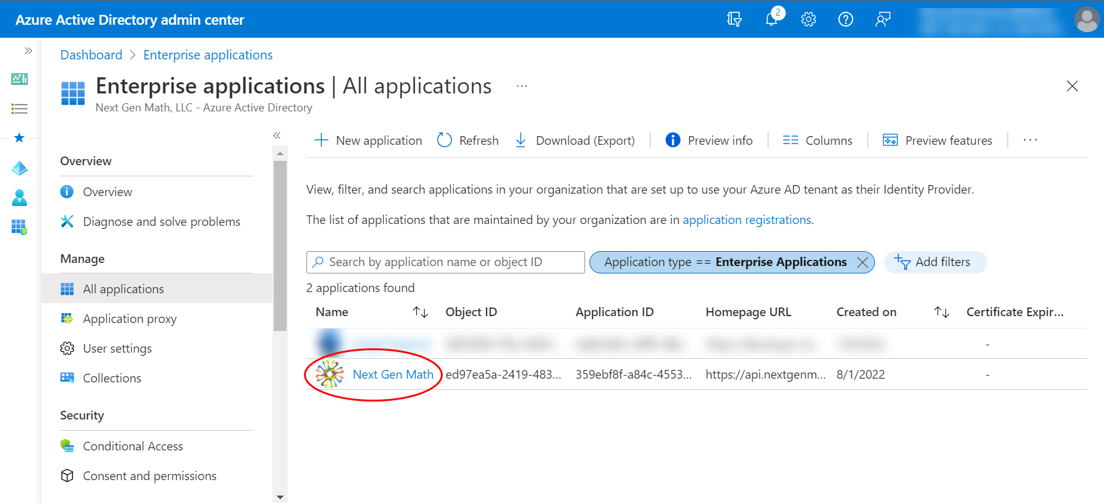
Task: Click the Next Gen Math logo icon
Action: [329, 374]
